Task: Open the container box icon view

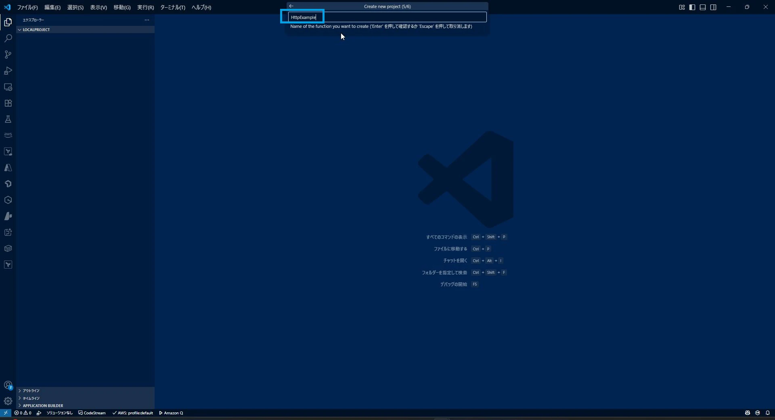Action: click(x=8, y=248)
